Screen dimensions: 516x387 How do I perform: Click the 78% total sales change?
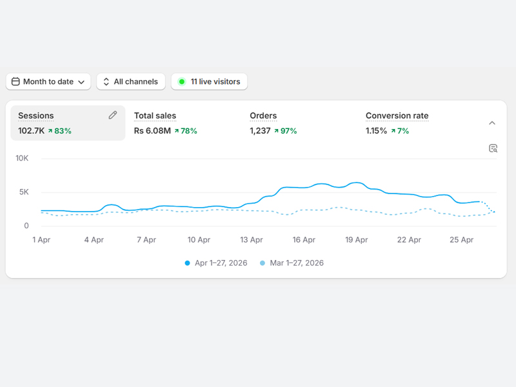point(186,131)
